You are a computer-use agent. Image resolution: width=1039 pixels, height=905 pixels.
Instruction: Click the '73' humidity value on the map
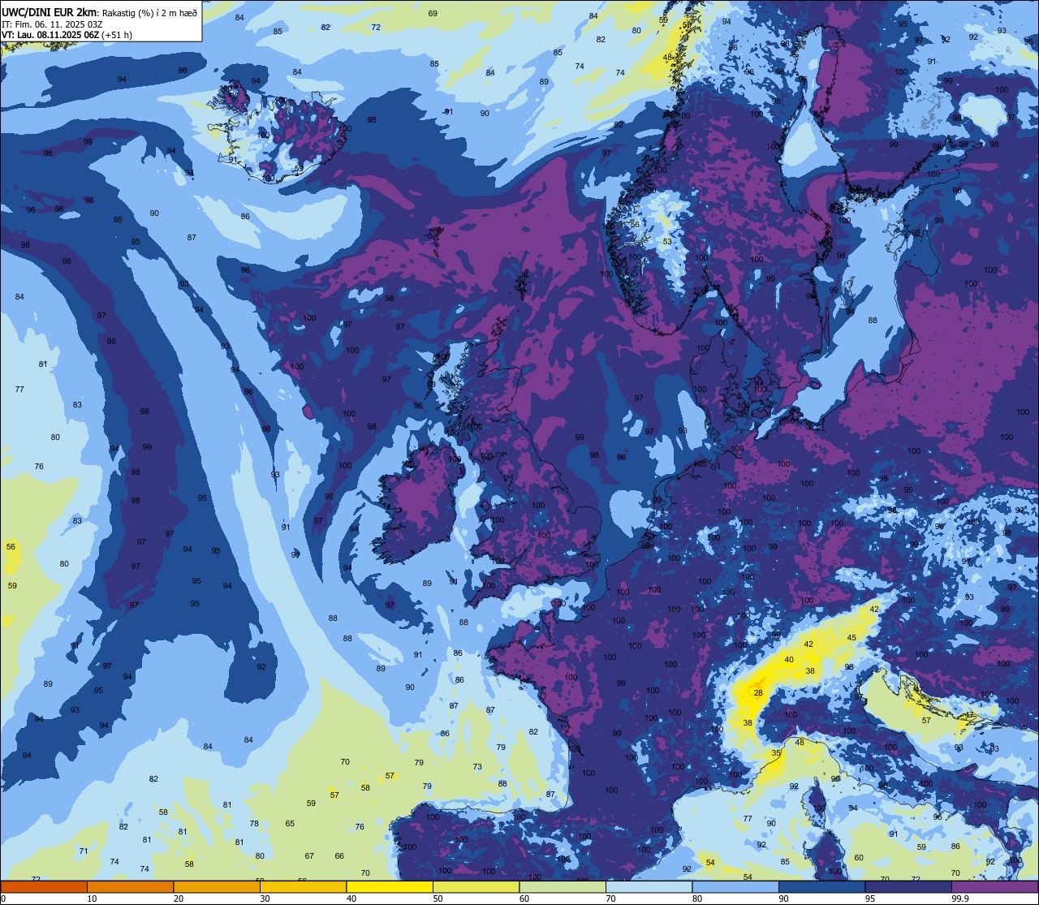click(x=477, y=766)
